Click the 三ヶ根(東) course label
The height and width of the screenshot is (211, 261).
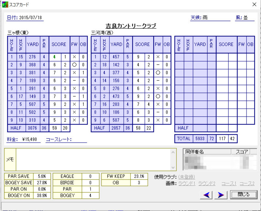(18, 33)
